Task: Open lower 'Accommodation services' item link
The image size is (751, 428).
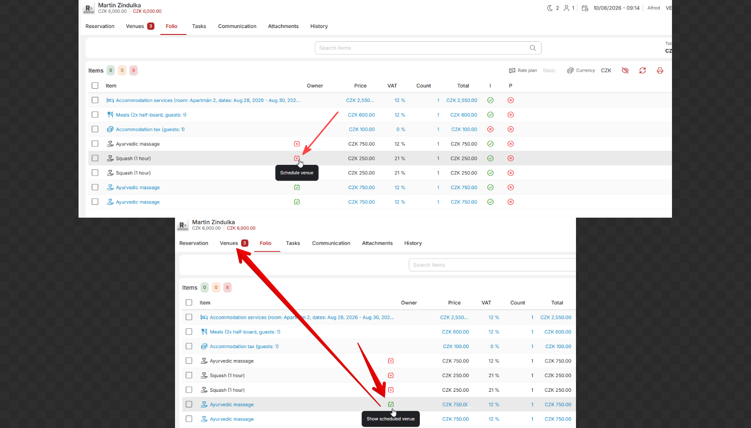Action: point(302,317)
